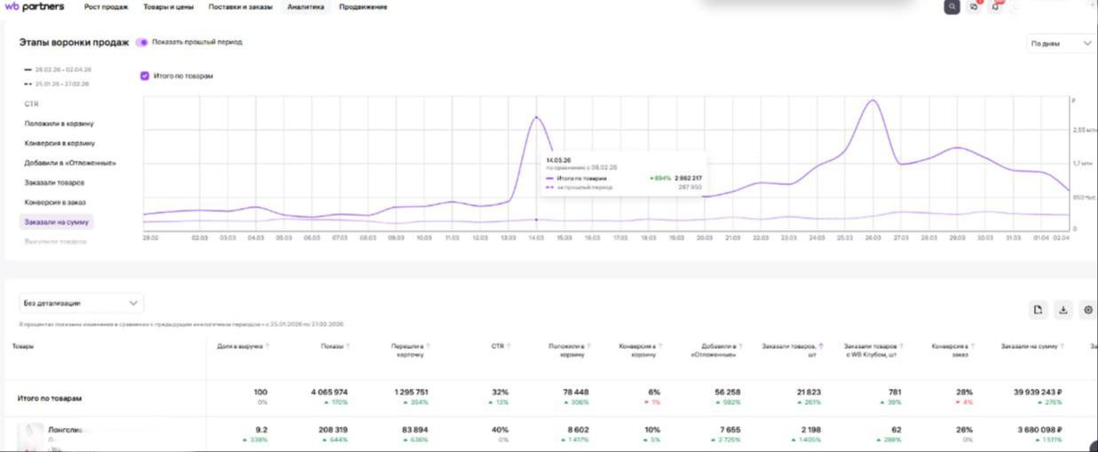Click the WB Partners logo
Image resolution: width=1098 pixels, height=452 pixels.
click(x=35, y=7)
